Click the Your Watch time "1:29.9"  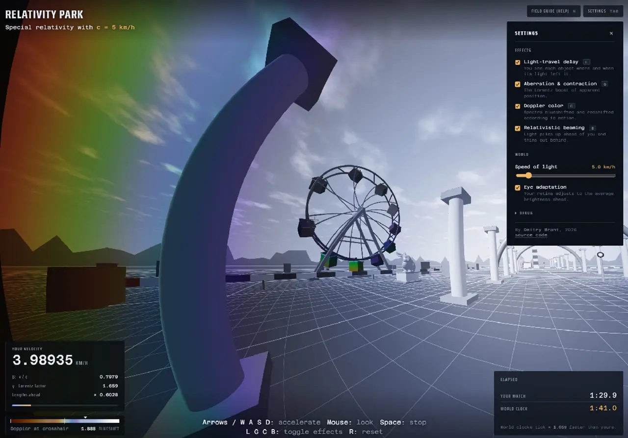point(603,396)
